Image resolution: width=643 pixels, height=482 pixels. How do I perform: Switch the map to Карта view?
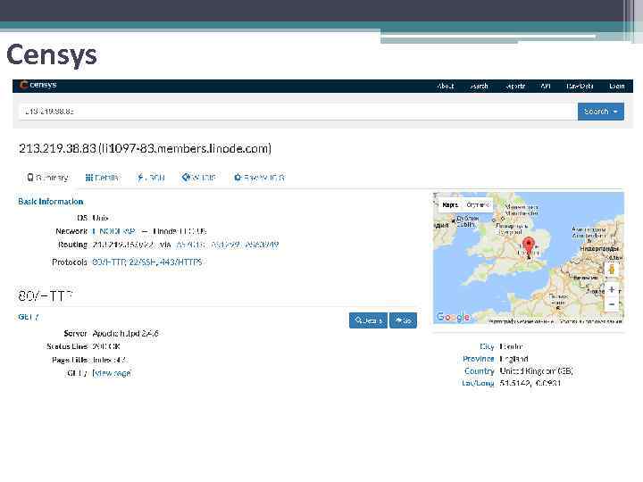(x=450, y=204)
